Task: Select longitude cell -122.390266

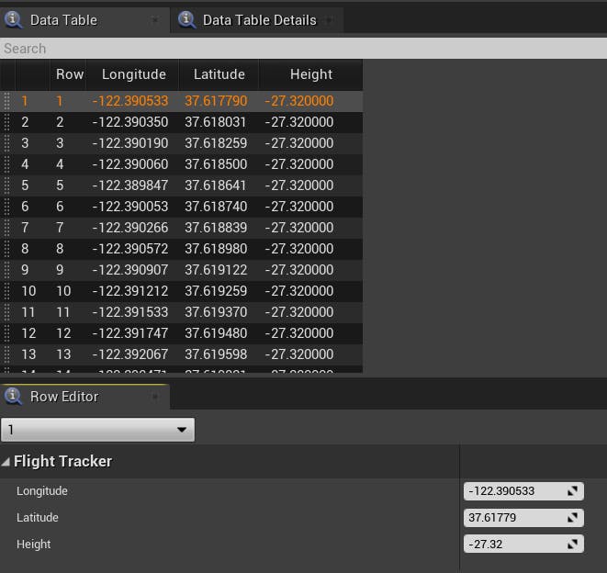Action: pyautogui.click(x=130, y=228)
